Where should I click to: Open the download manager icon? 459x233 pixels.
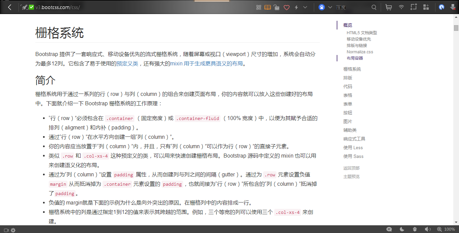[453, 7]
